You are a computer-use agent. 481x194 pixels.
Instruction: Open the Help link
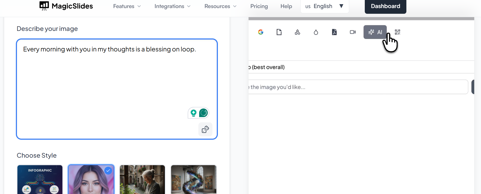point(286,6)
